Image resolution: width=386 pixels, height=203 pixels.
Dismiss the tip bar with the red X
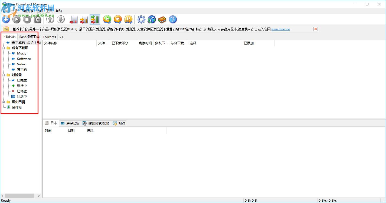click(x=315, y=29)
